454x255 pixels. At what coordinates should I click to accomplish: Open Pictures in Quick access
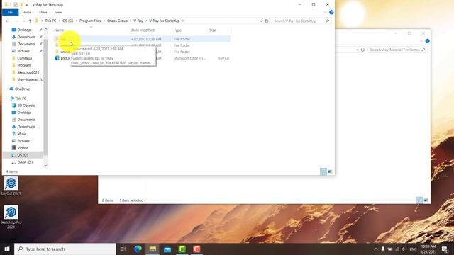pyautogui.click(x=23, y=51)
